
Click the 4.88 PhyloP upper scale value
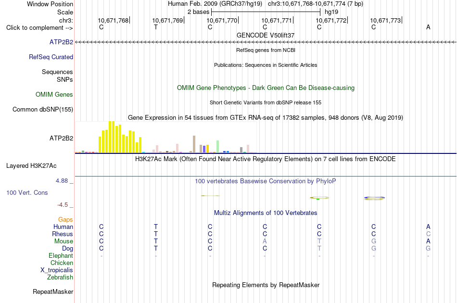pos(62,181)
